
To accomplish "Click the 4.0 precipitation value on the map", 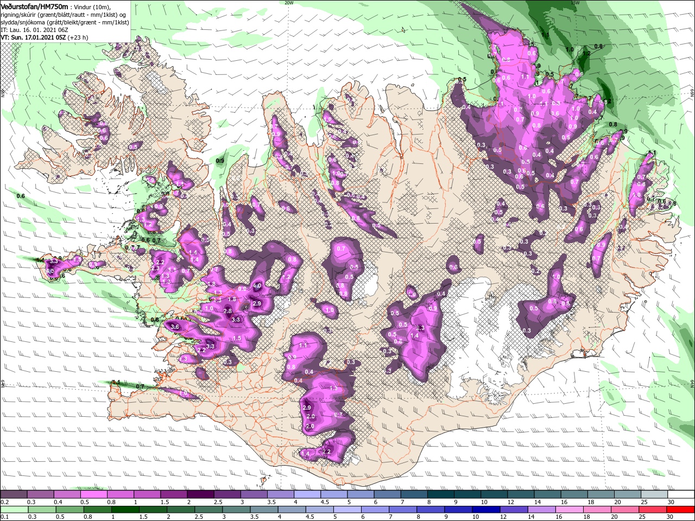I will tap(257, 285).
